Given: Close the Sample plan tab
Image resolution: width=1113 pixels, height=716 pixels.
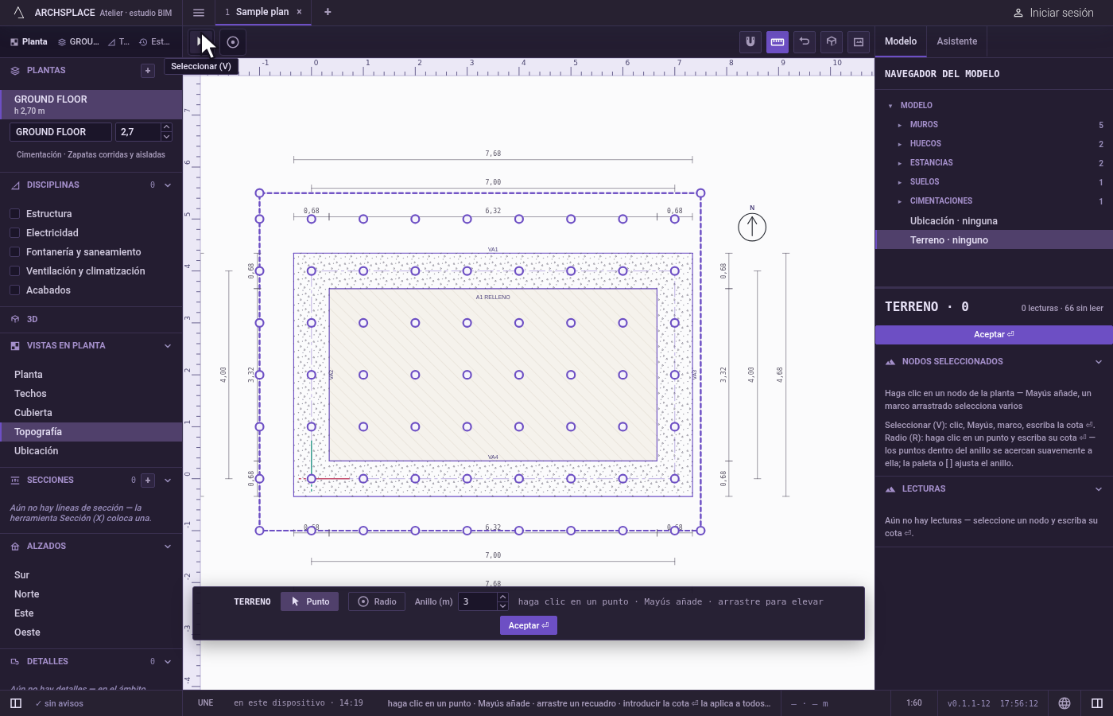Looking at the screenshot, I should [299, 12].
